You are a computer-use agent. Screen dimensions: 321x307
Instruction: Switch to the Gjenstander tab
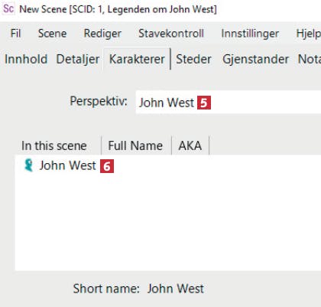pyautogui.click(x=255, y=59)
